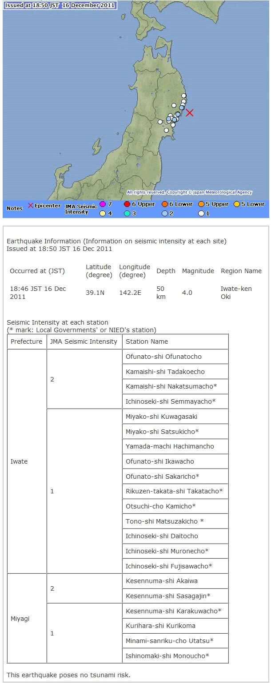Screen dimensions: 271x683
Task: Click the Kesennuma-shi Akaiwa station cell
Action: [175, 581]
